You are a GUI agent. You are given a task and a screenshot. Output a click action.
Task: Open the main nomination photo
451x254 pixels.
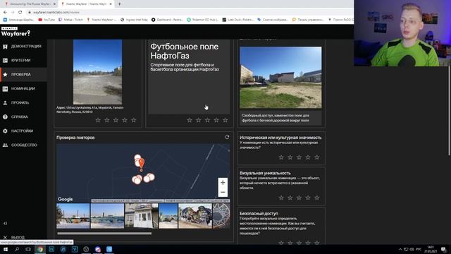(x=97, y=72)
